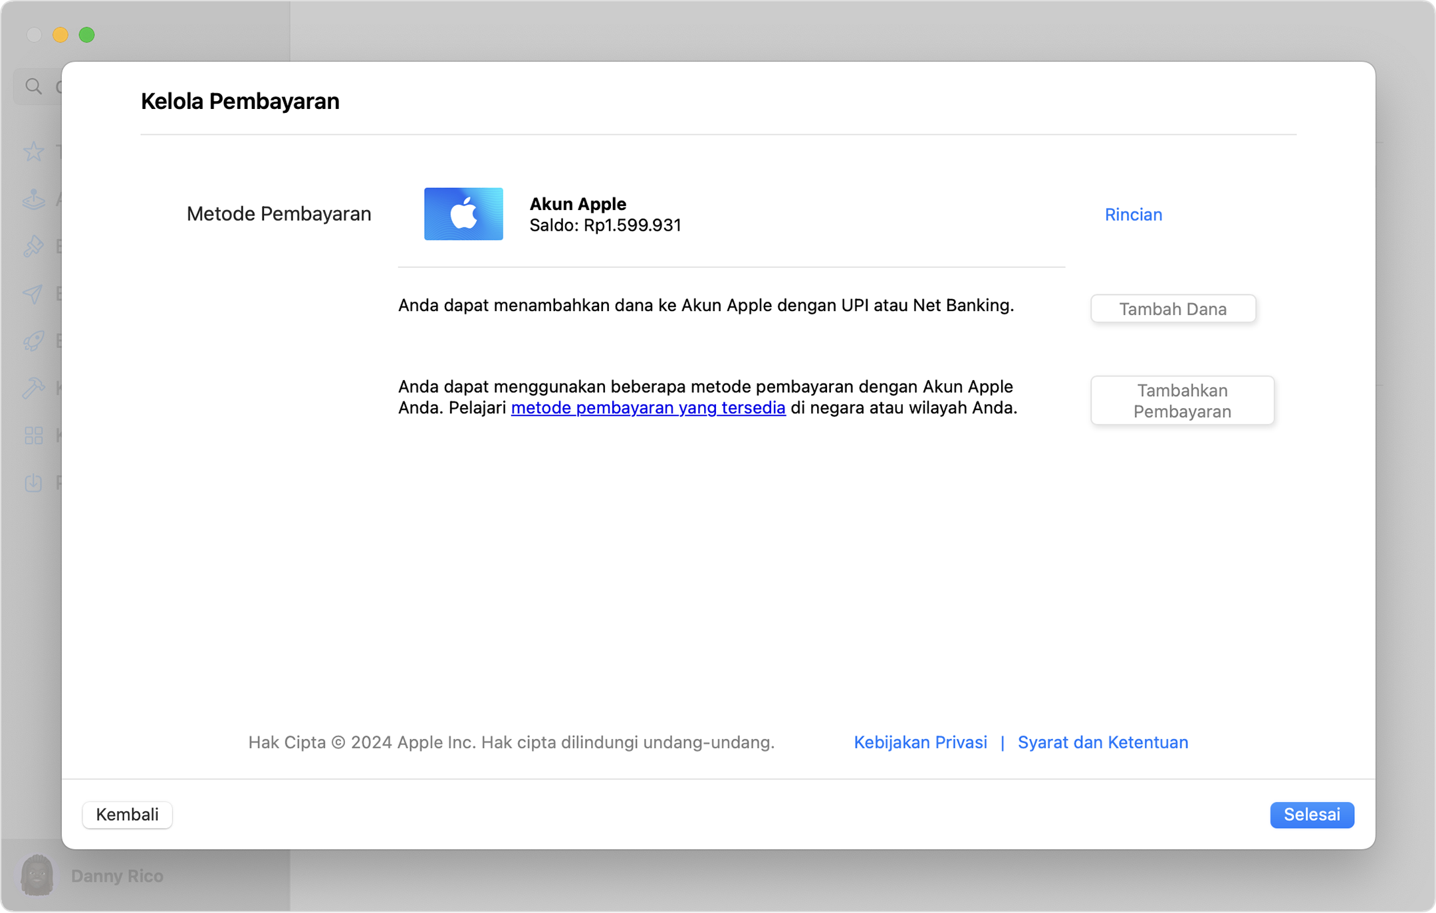Click the green zoom window button
This screenshot has height=913, width=1436.
pos(86,35)
